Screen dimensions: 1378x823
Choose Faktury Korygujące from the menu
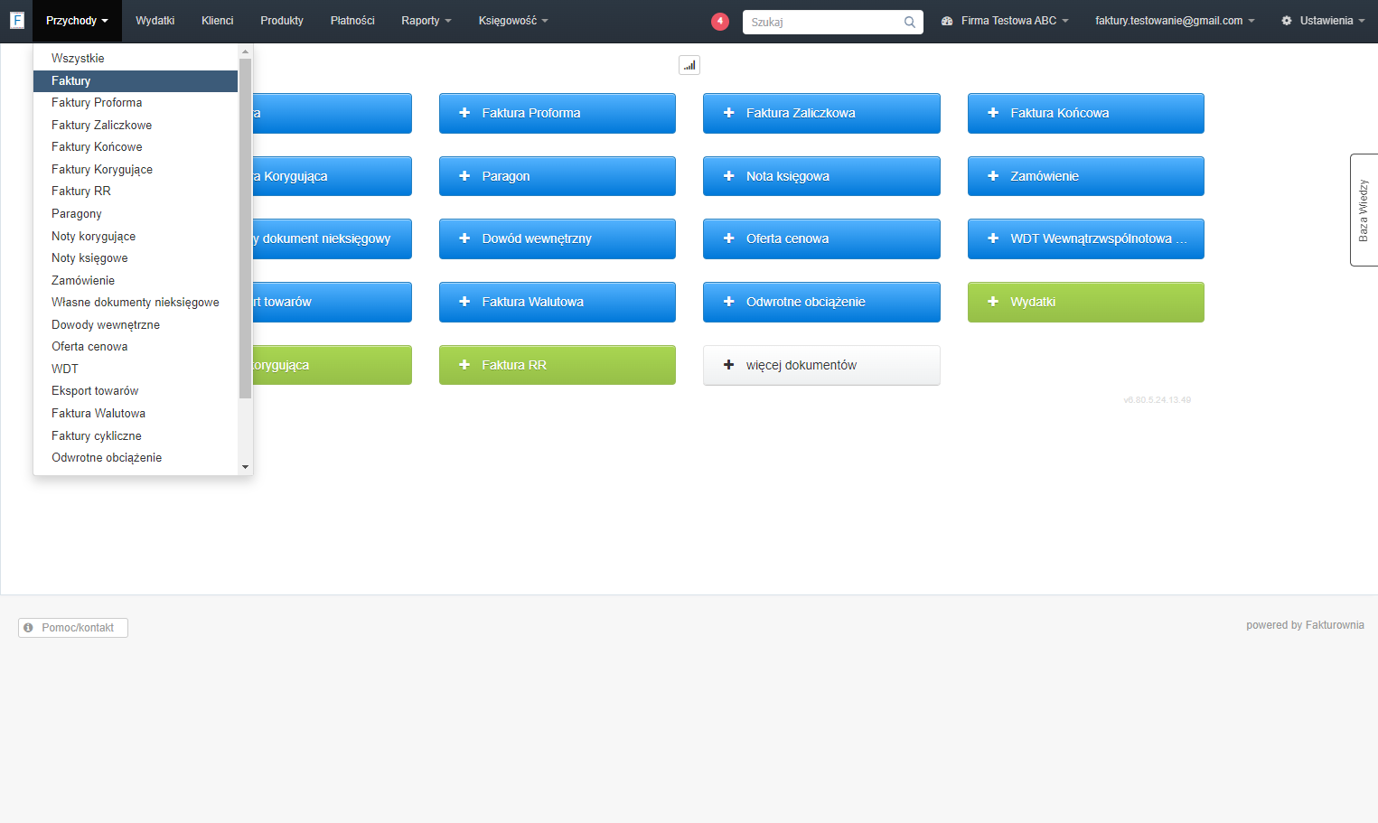136,169
